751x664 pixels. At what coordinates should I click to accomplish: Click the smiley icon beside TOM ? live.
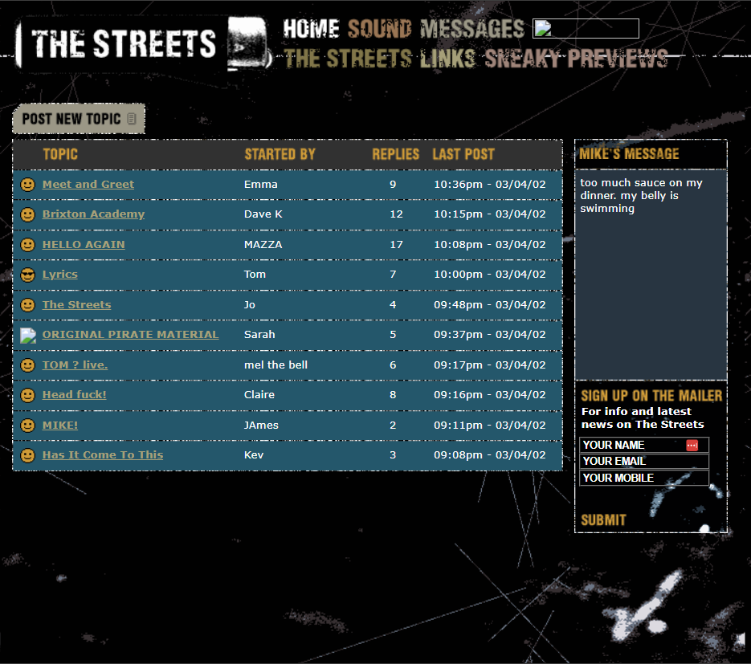(28, 365)
